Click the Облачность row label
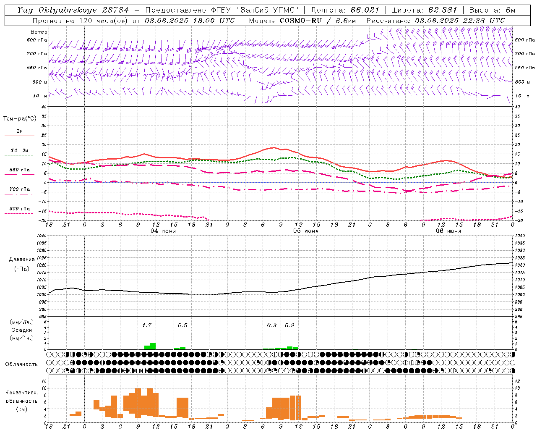This screenshot has width=537, height=430. [x=21, y=364]
